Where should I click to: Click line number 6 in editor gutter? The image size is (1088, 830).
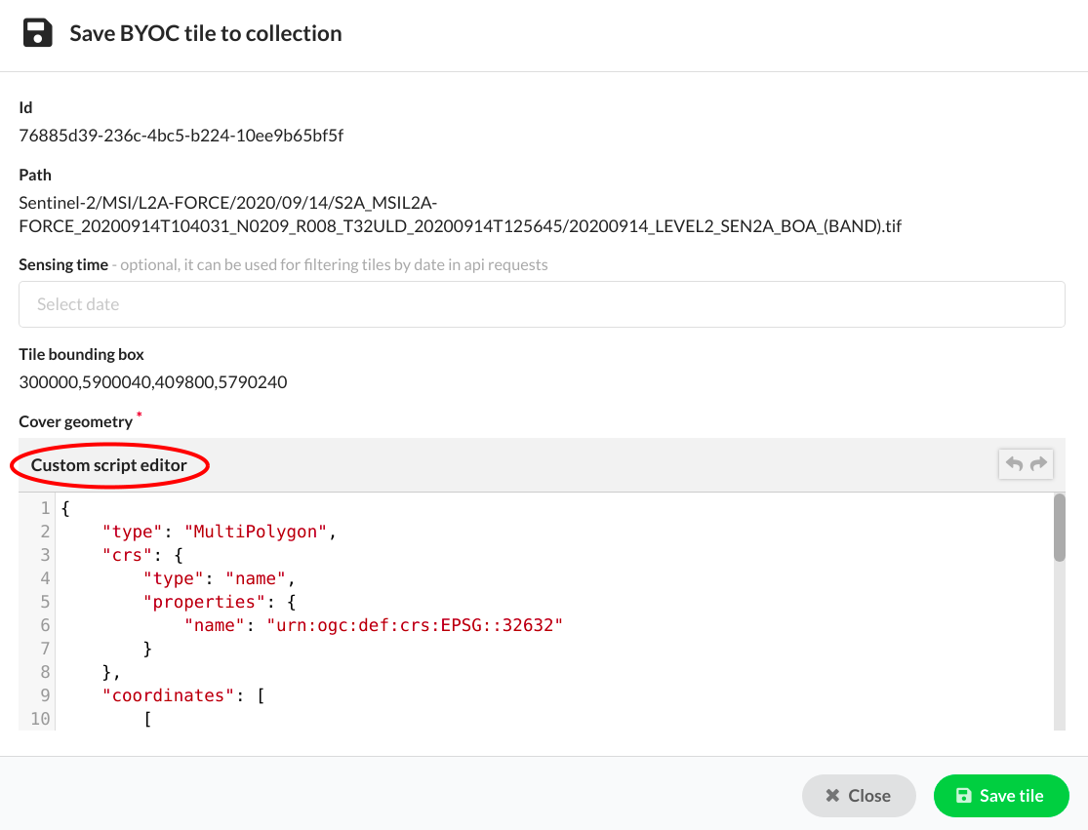coord(45,625)
